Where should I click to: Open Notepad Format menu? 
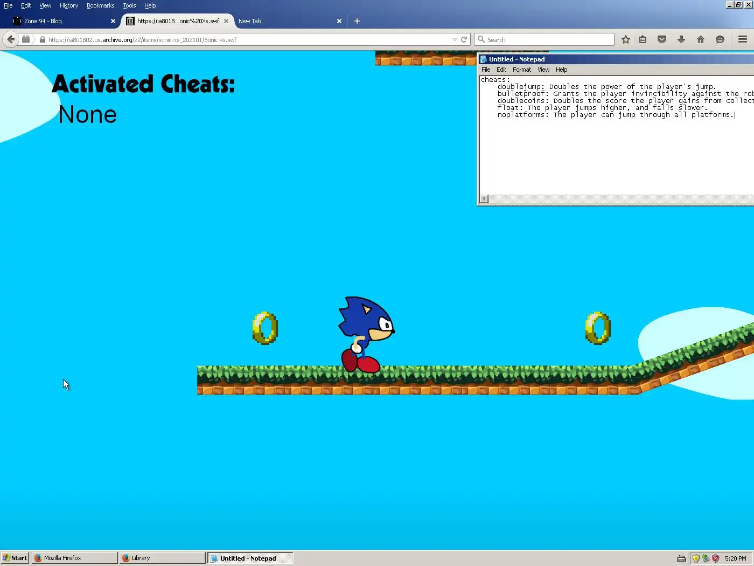522,70
